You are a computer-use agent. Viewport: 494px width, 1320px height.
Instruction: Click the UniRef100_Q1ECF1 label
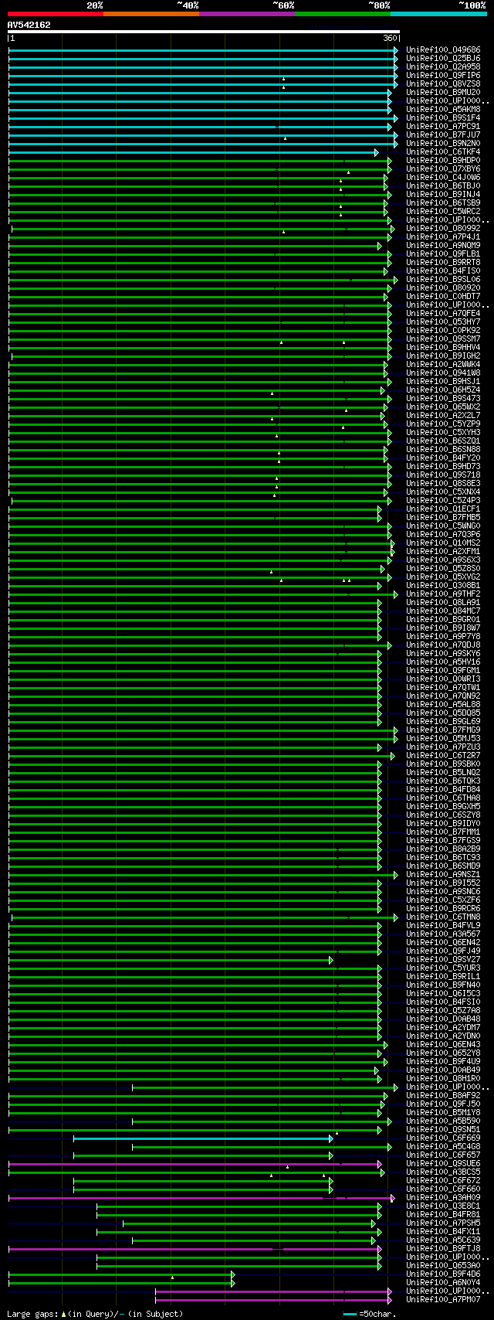443,509
